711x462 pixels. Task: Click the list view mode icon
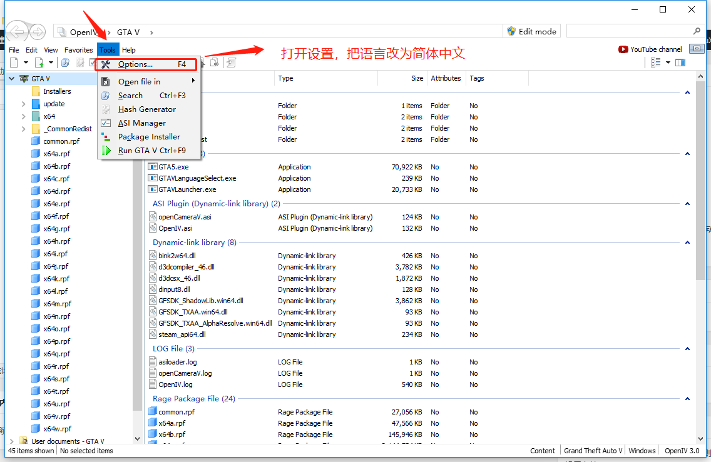(x=656, y=63)
